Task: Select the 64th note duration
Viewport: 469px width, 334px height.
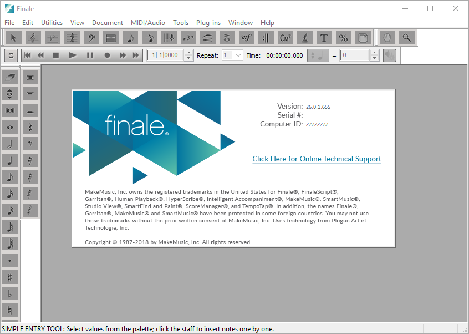Action: point(10,227)
